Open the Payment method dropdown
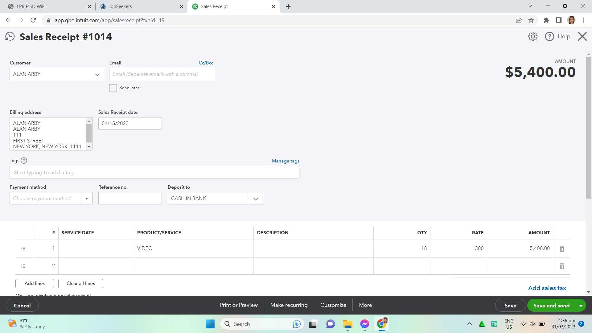Viewport: 592px width, 333px height. 87,199
